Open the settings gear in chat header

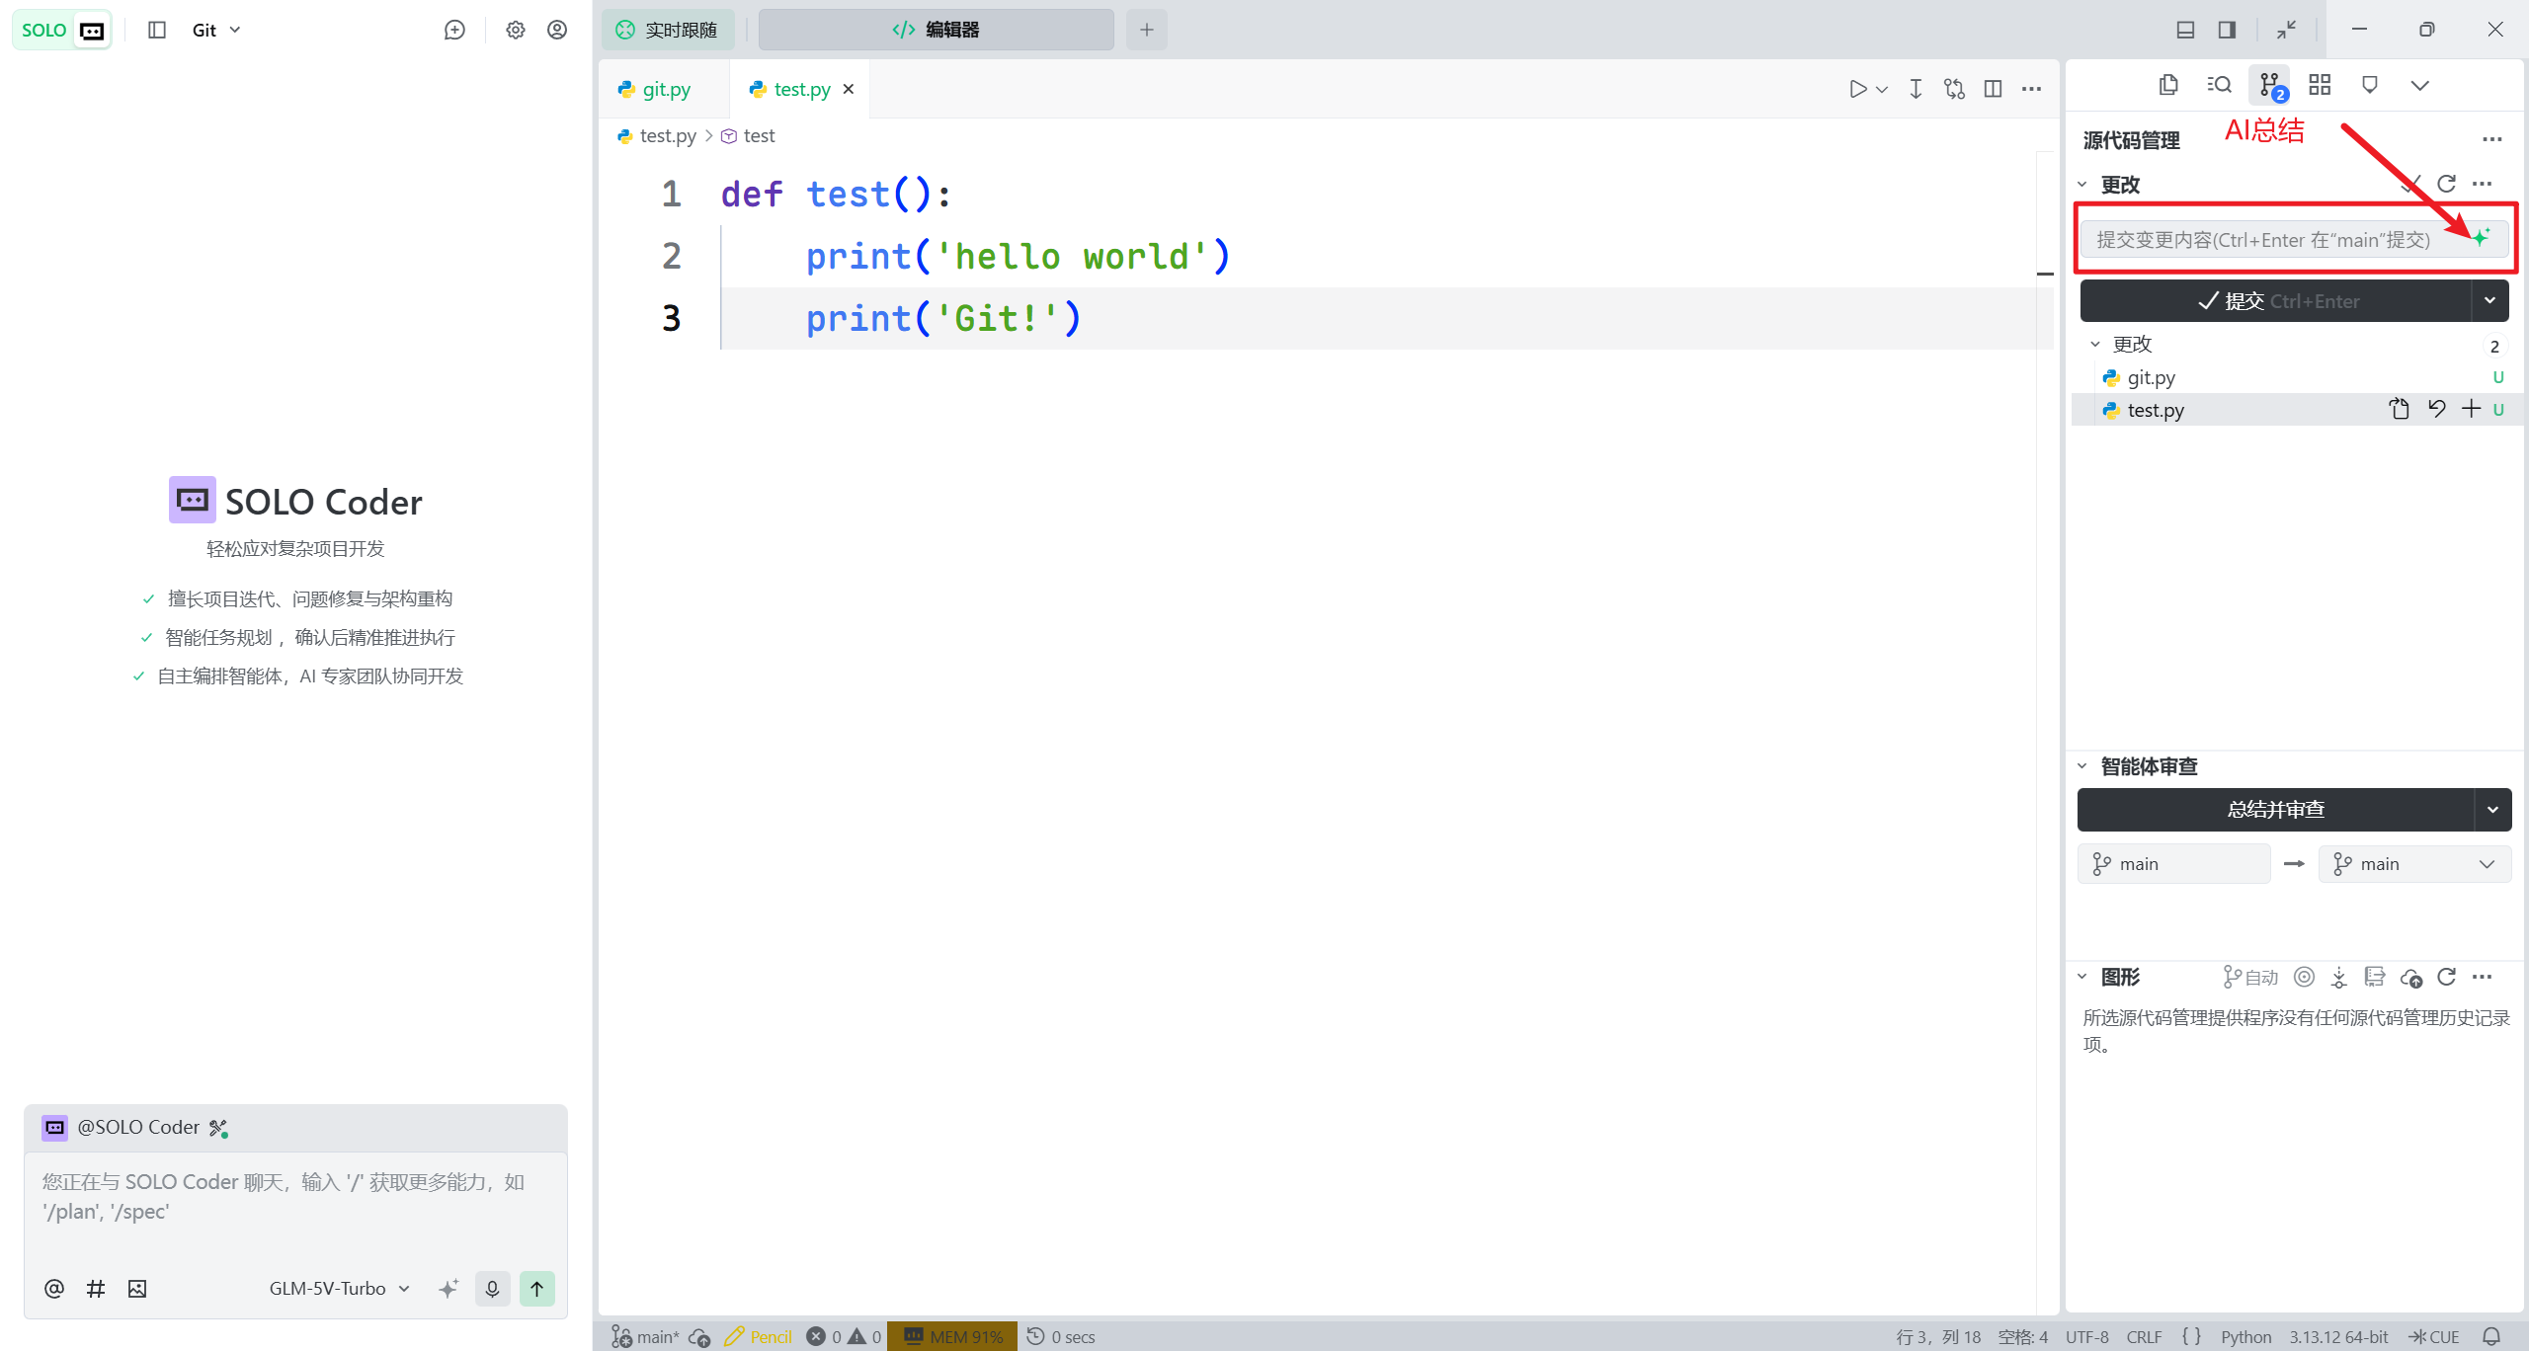pyautogui.click(x=515, y=30)
